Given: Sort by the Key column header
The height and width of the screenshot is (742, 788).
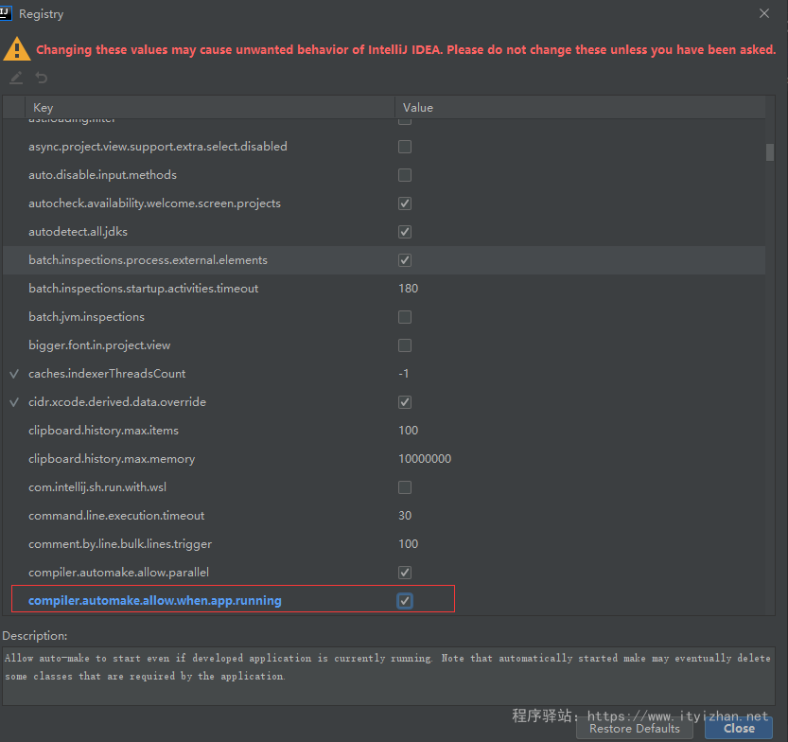Looking at the screenshot, I should [210, 108].
